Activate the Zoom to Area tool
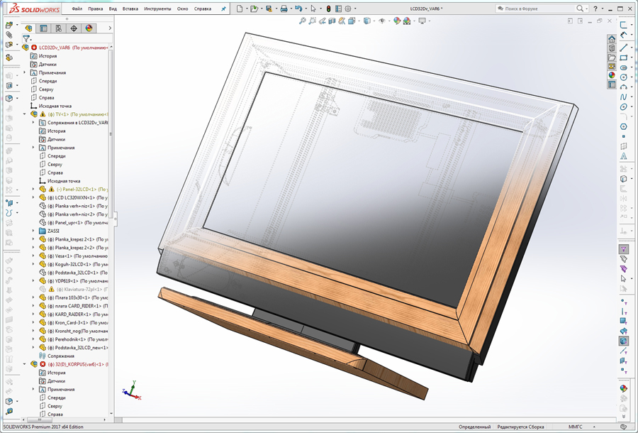 point(313,21)
